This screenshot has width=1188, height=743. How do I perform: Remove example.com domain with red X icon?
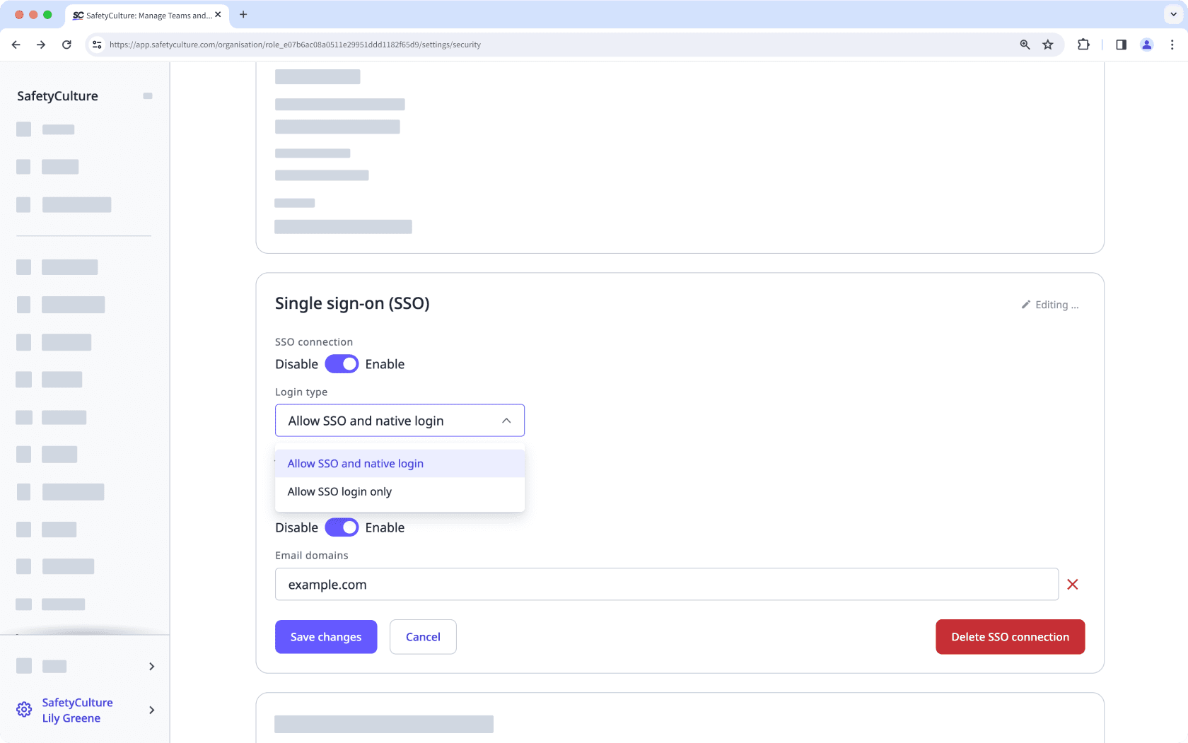pos(1073,585)
